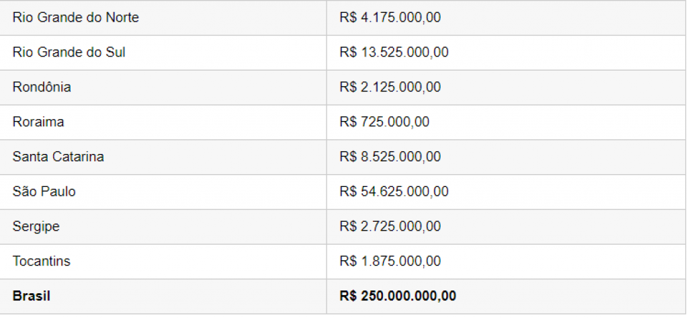Select the bold Brasil total label
This screenshot has width=688, height=318.
(x=31, y=296)
